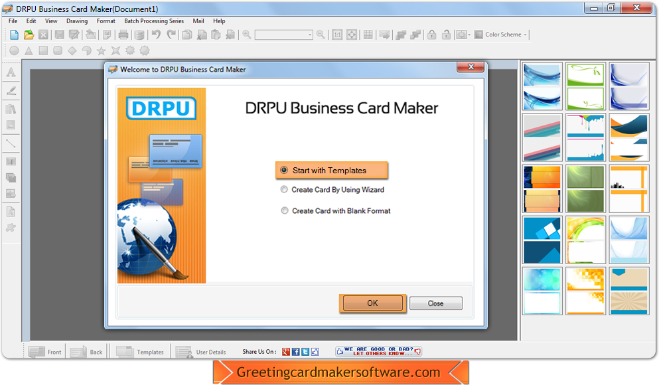
Task: Select Create Card with Blank Format
Action: pos(336,210)
